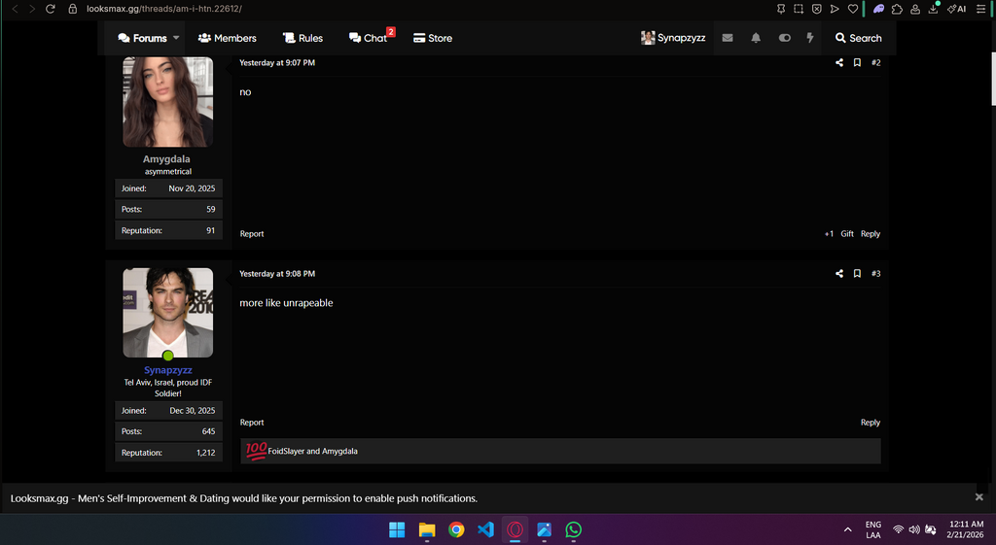Dismiss the push notification permission banner
996x545 pixels.
point(978,497)
